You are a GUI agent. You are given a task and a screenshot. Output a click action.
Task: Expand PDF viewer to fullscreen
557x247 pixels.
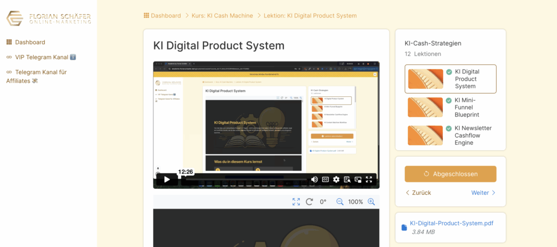click(x=296, y=202)
